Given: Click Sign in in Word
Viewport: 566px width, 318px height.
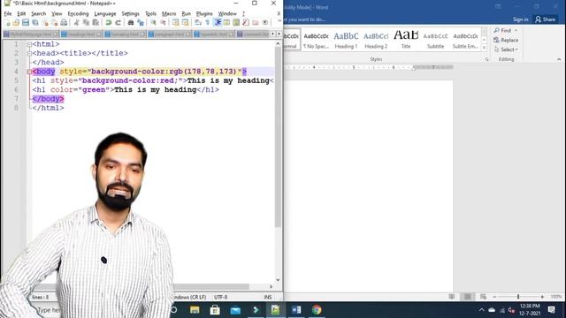Looking at the screenshot, I should 521,19.
